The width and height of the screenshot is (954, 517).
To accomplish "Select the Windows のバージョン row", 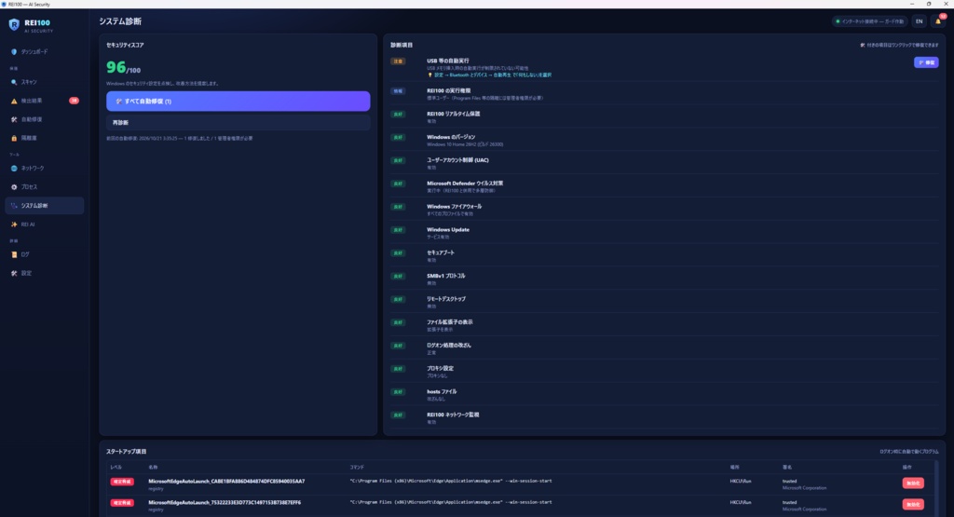I will coord(664,140).
